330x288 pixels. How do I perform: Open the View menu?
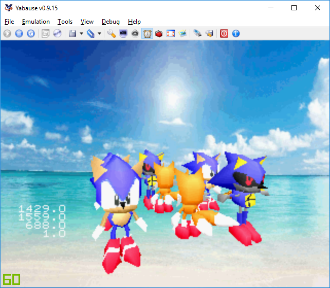coord(87,22)
